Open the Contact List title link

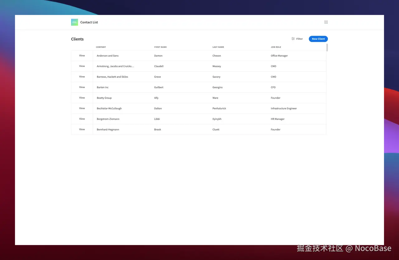89,22
